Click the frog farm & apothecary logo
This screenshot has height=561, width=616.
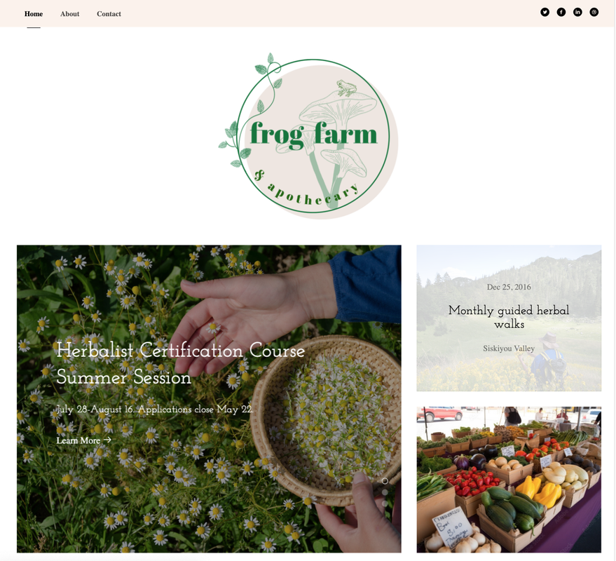click(x=308, y=136)
